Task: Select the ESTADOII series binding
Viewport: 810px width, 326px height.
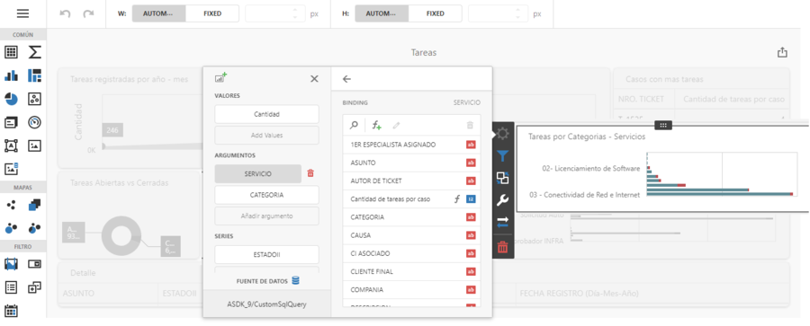Action: click(266, 254)
